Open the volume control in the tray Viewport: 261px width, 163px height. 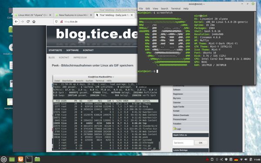click(x=246, y=160)
